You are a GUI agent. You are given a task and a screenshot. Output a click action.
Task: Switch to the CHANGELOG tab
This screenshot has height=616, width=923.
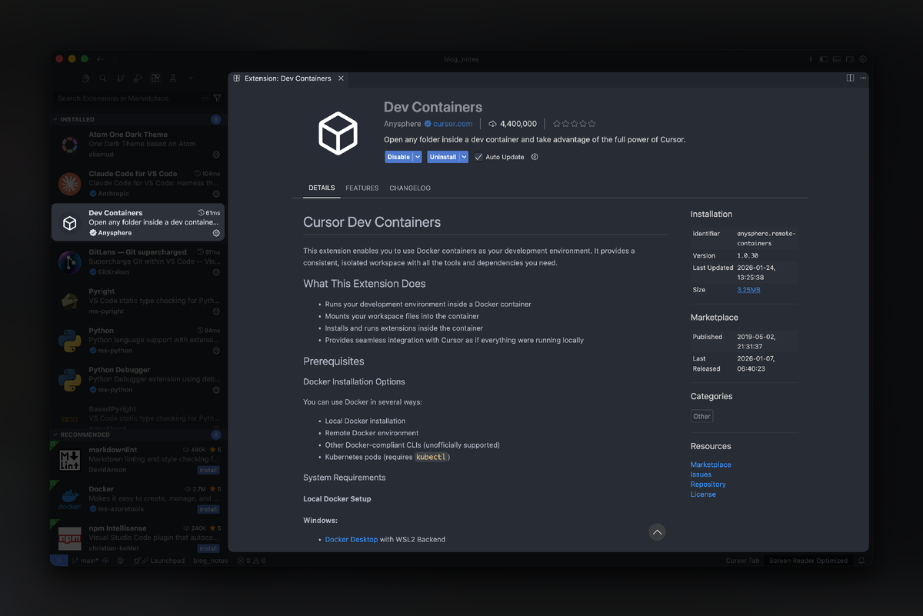(x=410, y=188)
